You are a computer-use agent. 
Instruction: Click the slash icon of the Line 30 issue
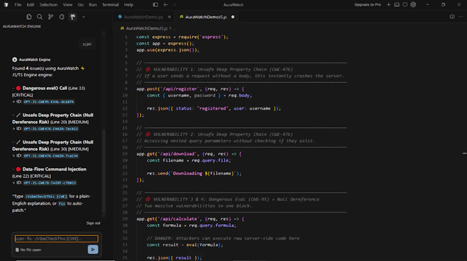(18, 142)
